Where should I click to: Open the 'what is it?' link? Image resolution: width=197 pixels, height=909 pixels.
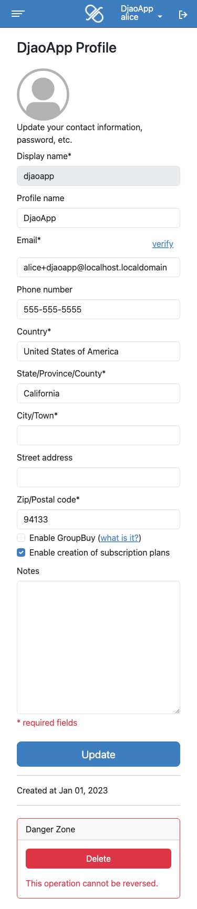click(x=120, y=538)
